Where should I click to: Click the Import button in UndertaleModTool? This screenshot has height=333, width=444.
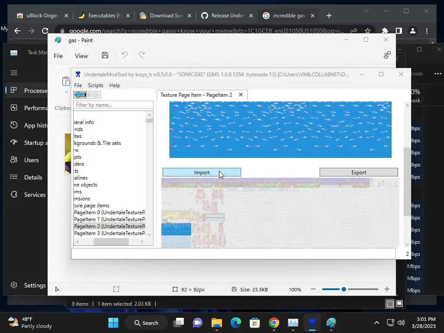202,172
